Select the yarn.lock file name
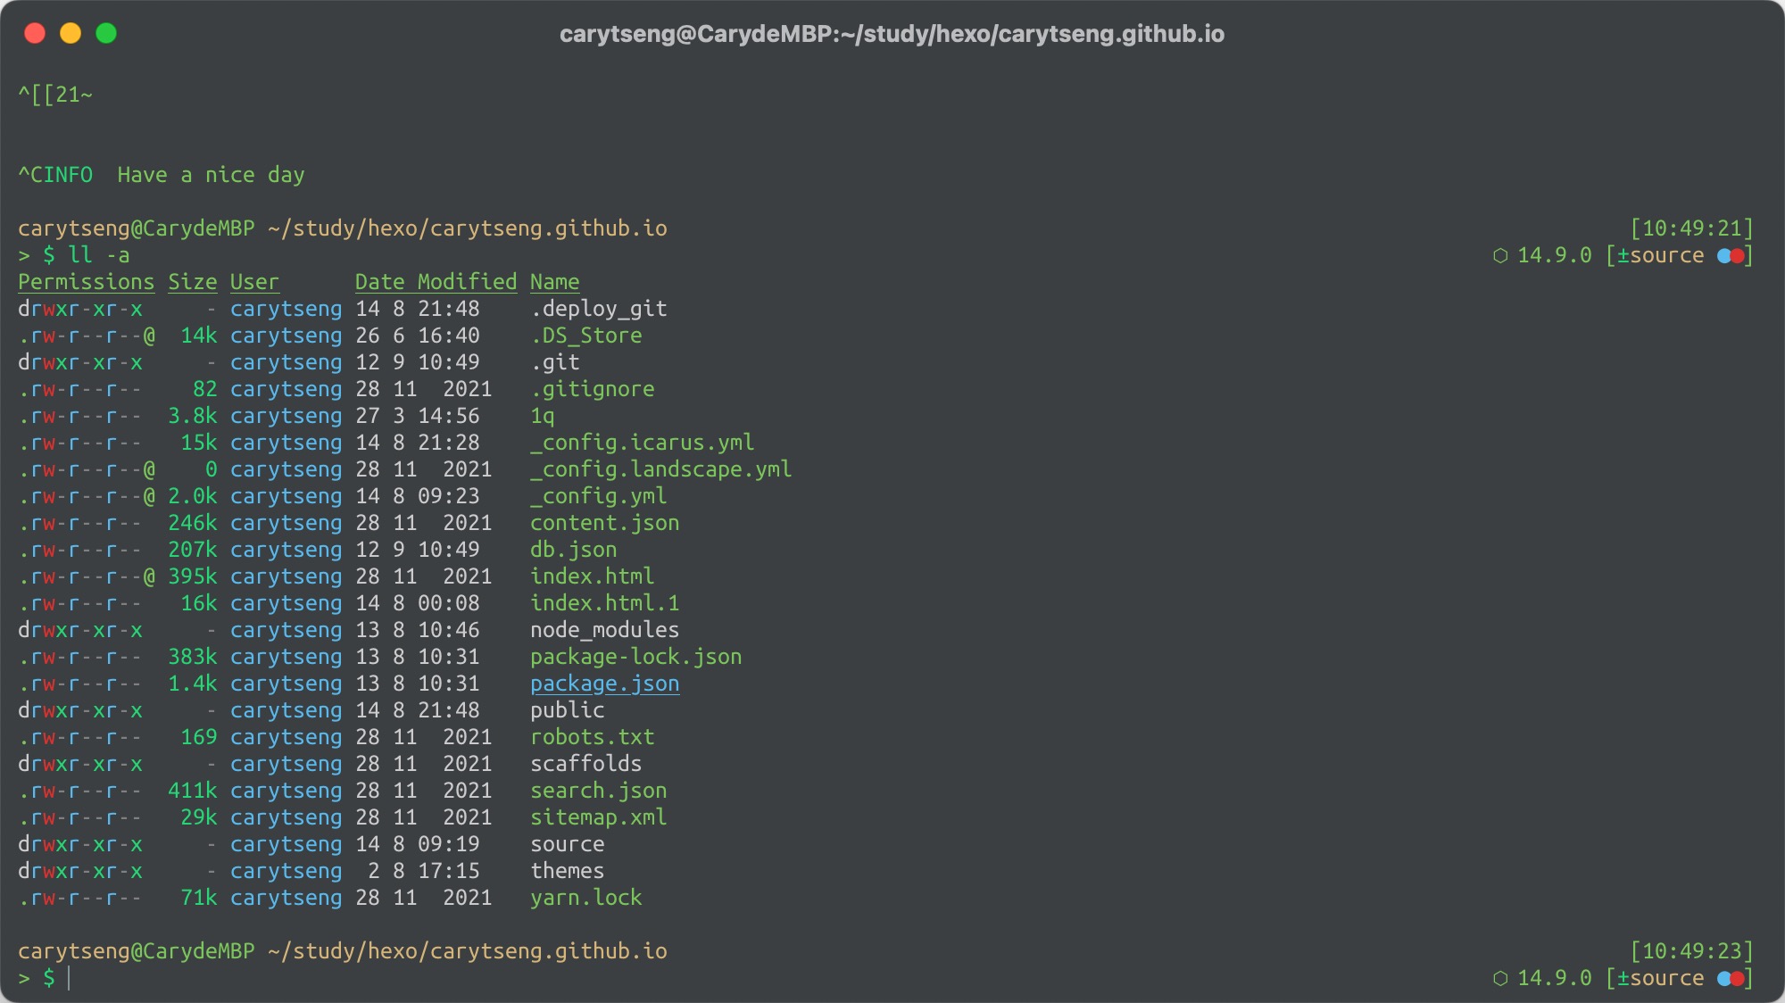 pos(585,899)
